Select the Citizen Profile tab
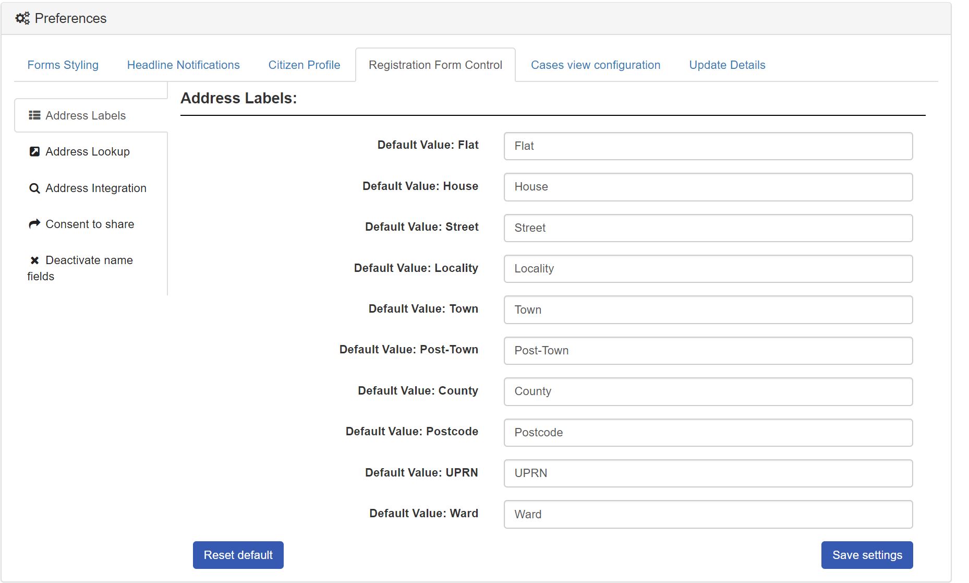 [304, 65]
